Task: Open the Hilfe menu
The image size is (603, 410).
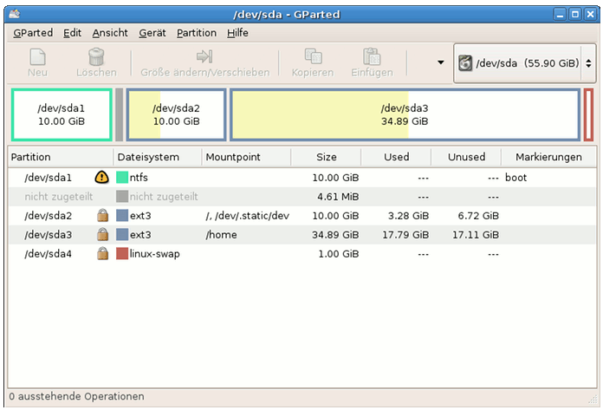Action: tap(237, 33)
